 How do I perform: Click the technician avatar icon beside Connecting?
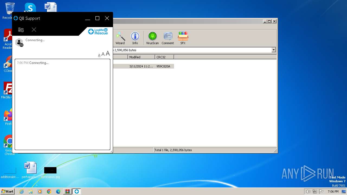(x=19, y=43)
